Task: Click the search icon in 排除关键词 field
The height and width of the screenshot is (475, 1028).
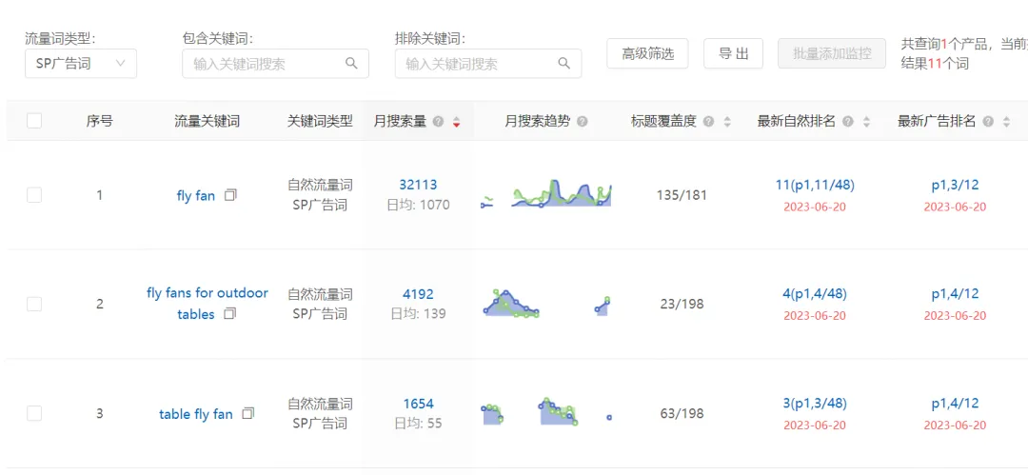Action: click(x=563, y=63)
